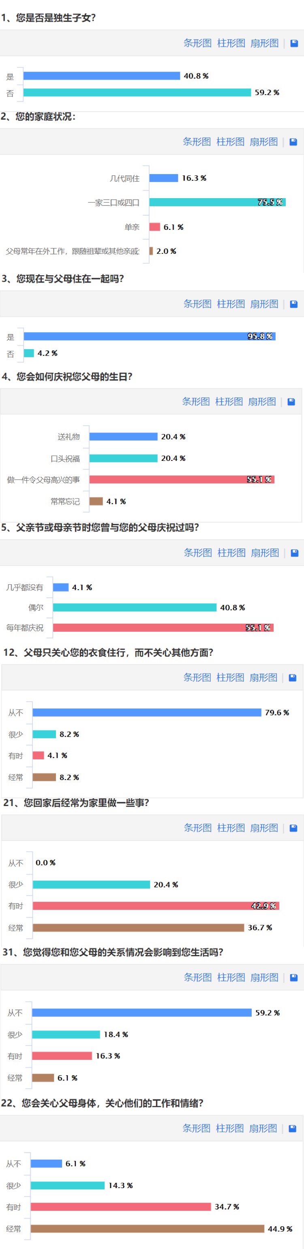Click the 44.9% 经常 bar in question 22
Viewport: 304px width, 1249px height.
[x=148, y=1229]
